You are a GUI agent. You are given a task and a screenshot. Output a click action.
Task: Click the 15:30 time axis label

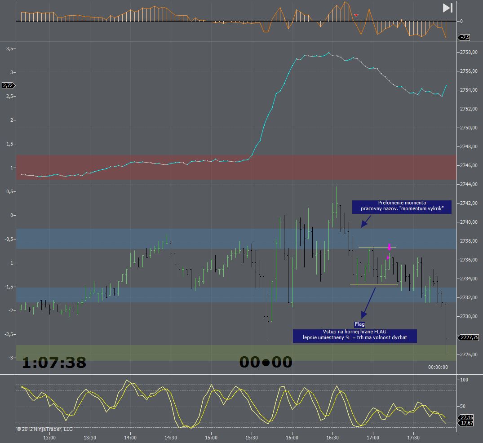coord(251,438)
